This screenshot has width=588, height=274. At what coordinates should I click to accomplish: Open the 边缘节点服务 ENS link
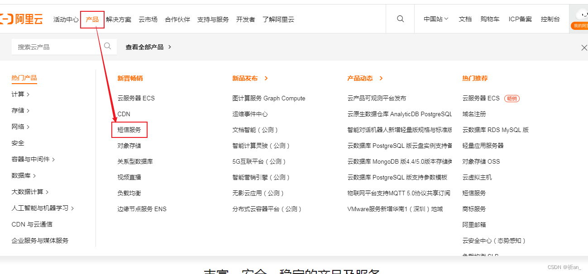click(x=142, y=209)
